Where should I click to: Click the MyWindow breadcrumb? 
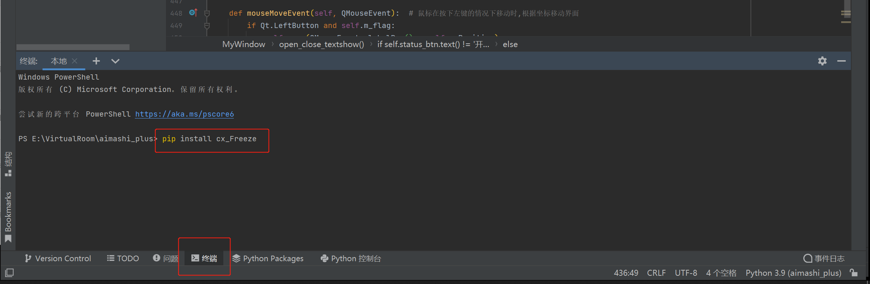(x=244, y=44)
